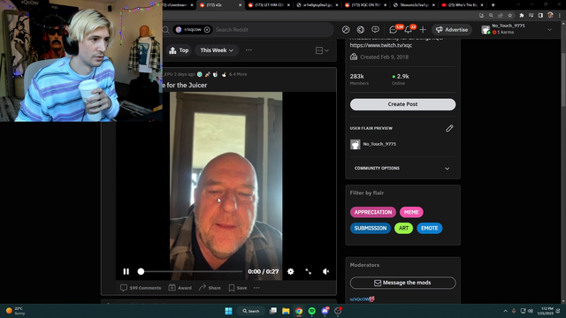Open the Reddit coins icon in the header

point(360,29)
